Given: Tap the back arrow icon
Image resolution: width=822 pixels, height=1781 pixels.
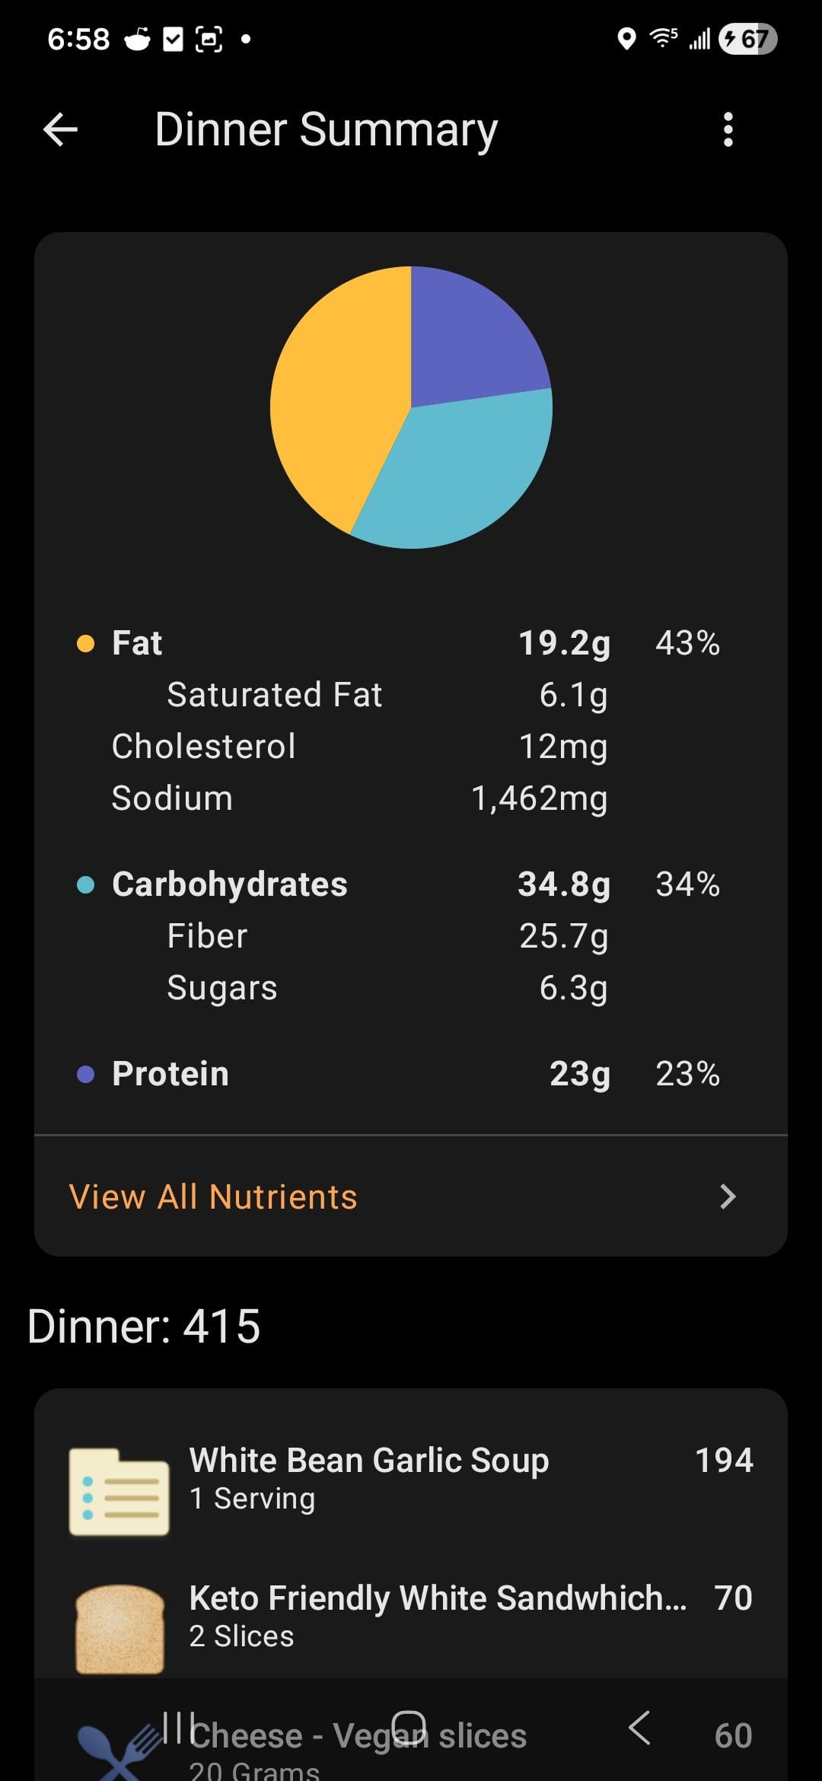Looking at the screenshot, I should (x=61, y=129).
